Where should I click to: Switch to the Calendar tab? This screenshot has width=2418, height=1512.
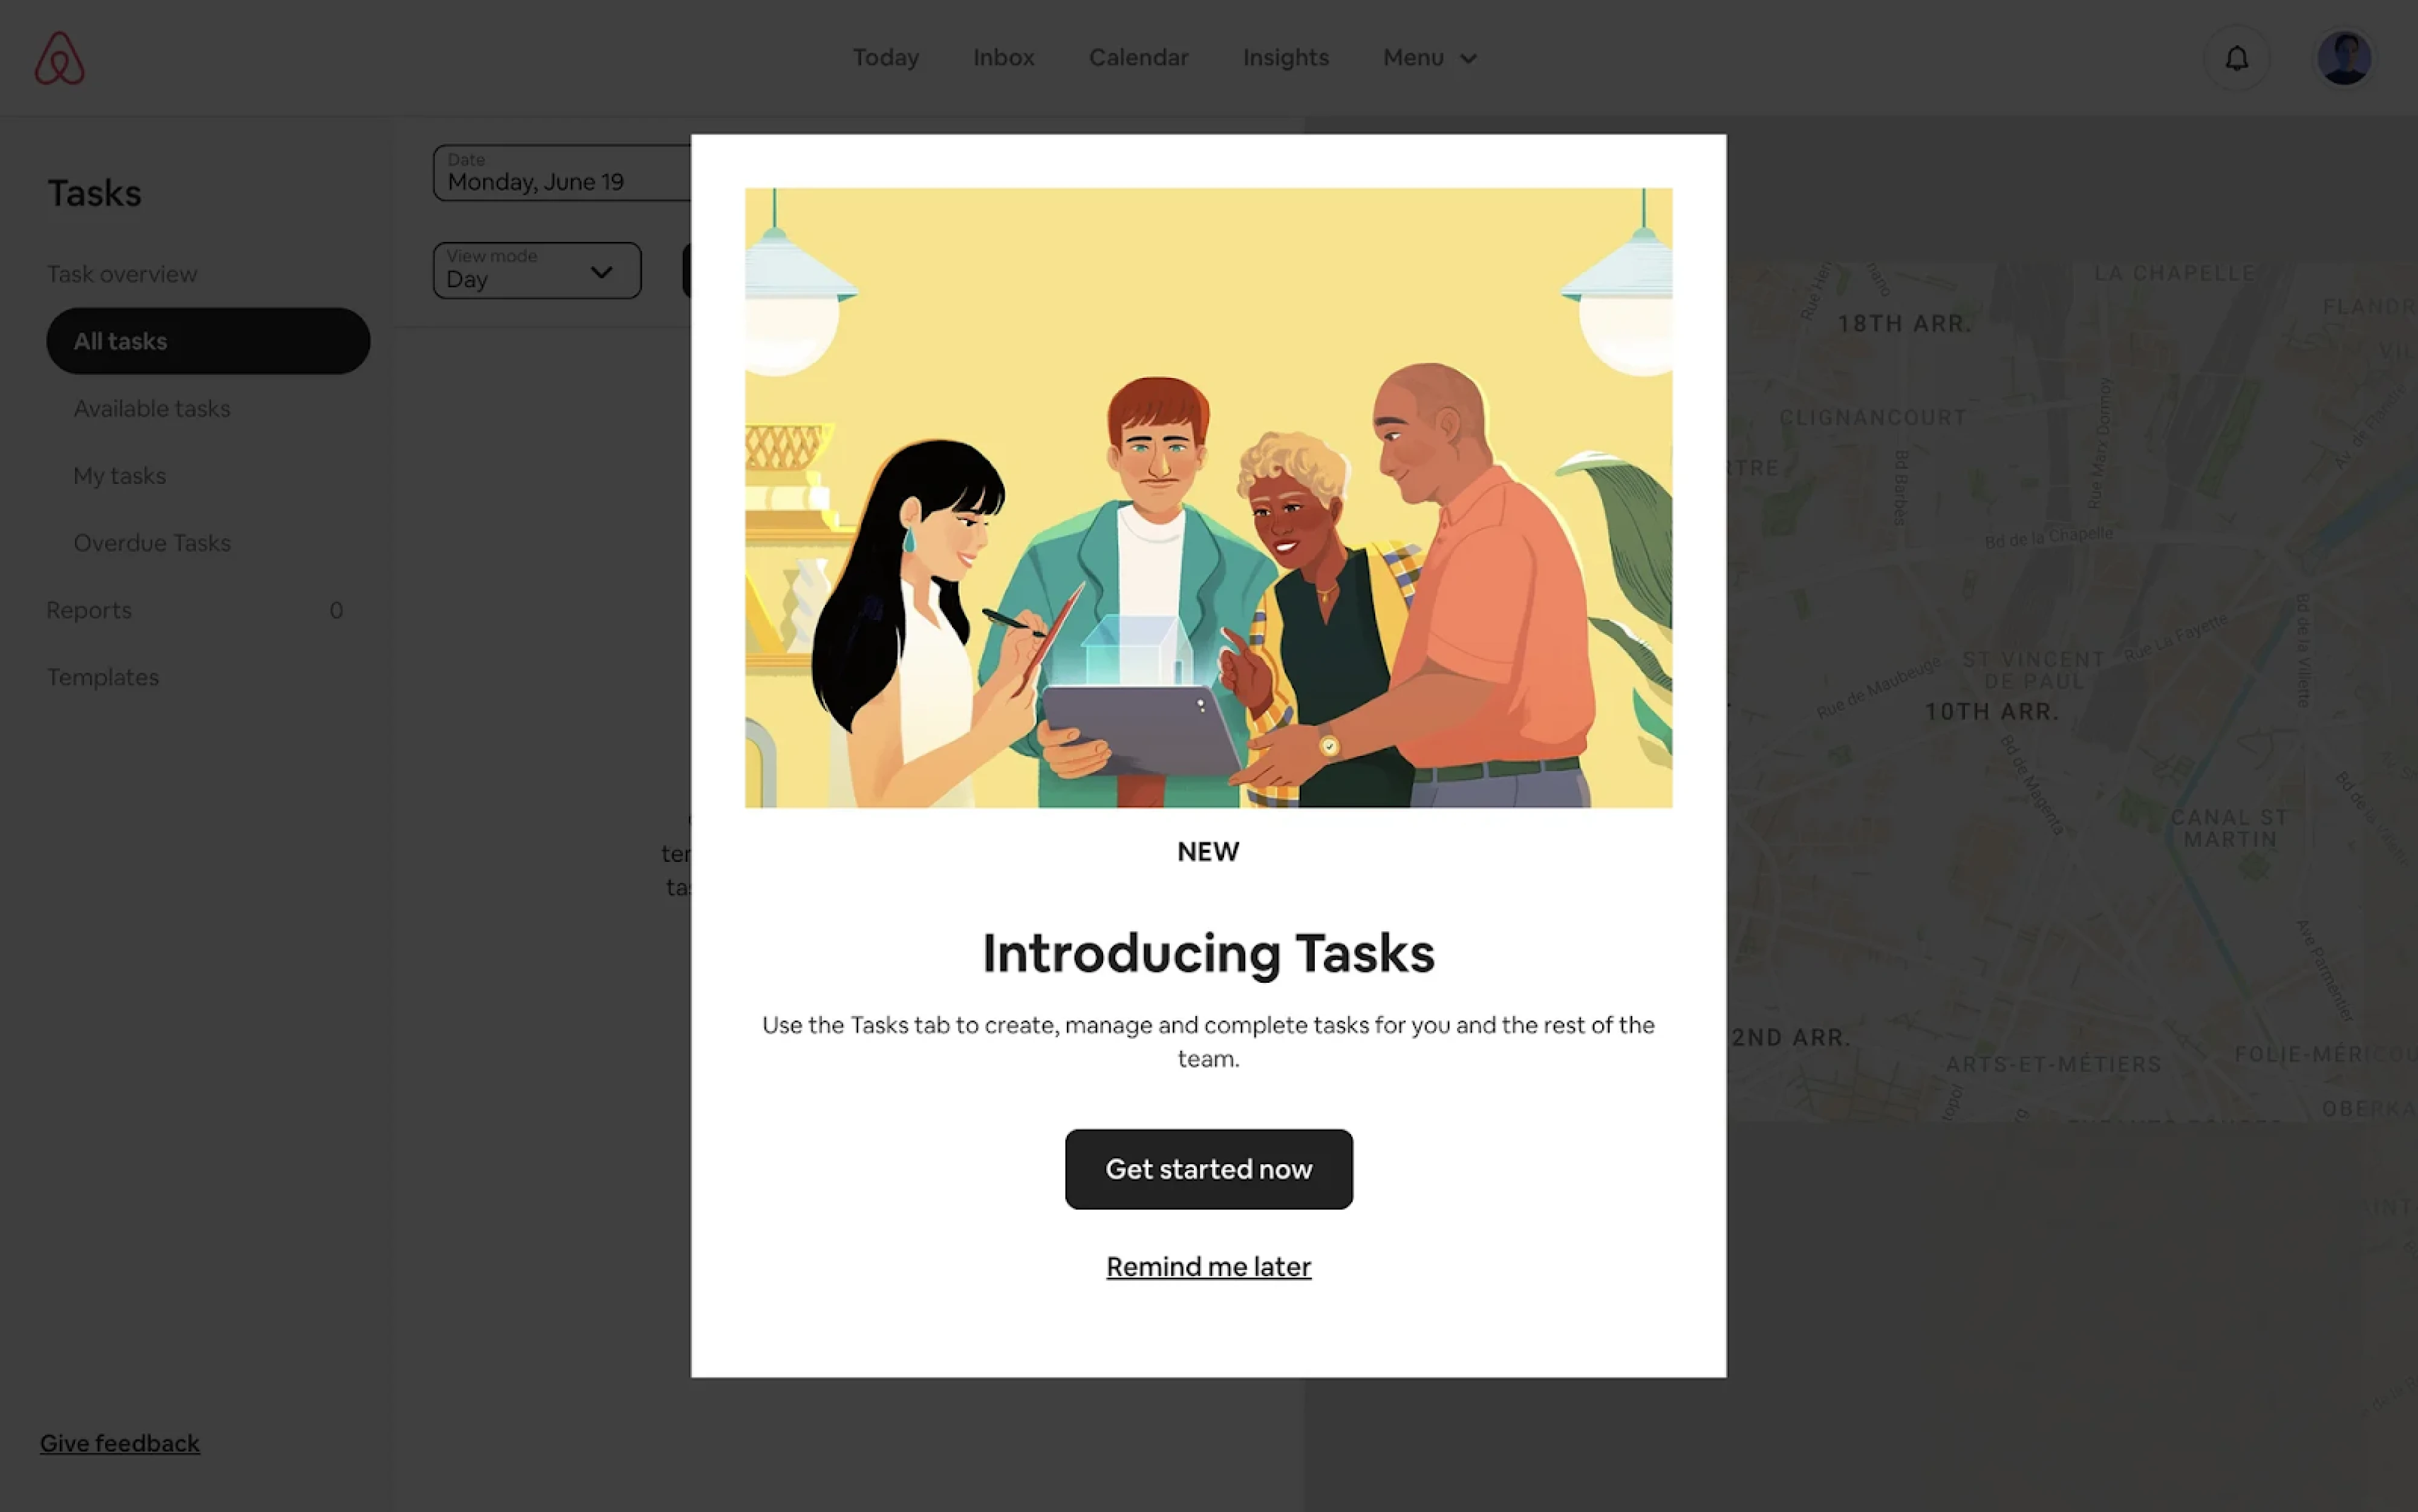click(1138, 57)
